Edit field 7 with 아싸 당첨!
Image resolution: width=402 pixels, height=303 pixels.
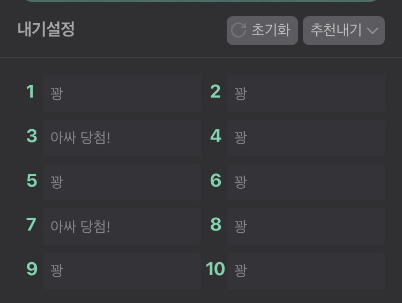point(122,226)
